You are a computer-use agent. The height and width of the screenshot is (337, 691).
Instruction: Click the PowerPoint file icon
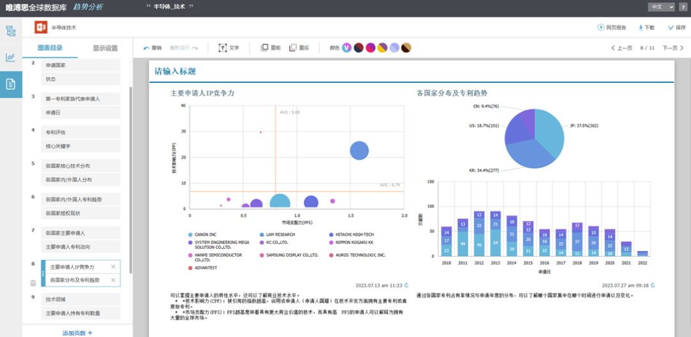[x=41, y=27]
